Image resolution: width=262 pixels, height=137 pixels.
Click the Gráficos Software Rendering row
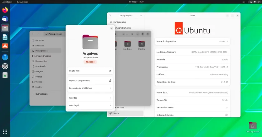coord(192,75)
